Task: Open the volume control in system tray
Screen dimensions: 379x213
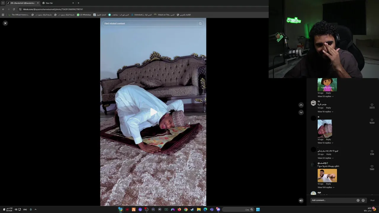Action: click(x=16, y=209)
